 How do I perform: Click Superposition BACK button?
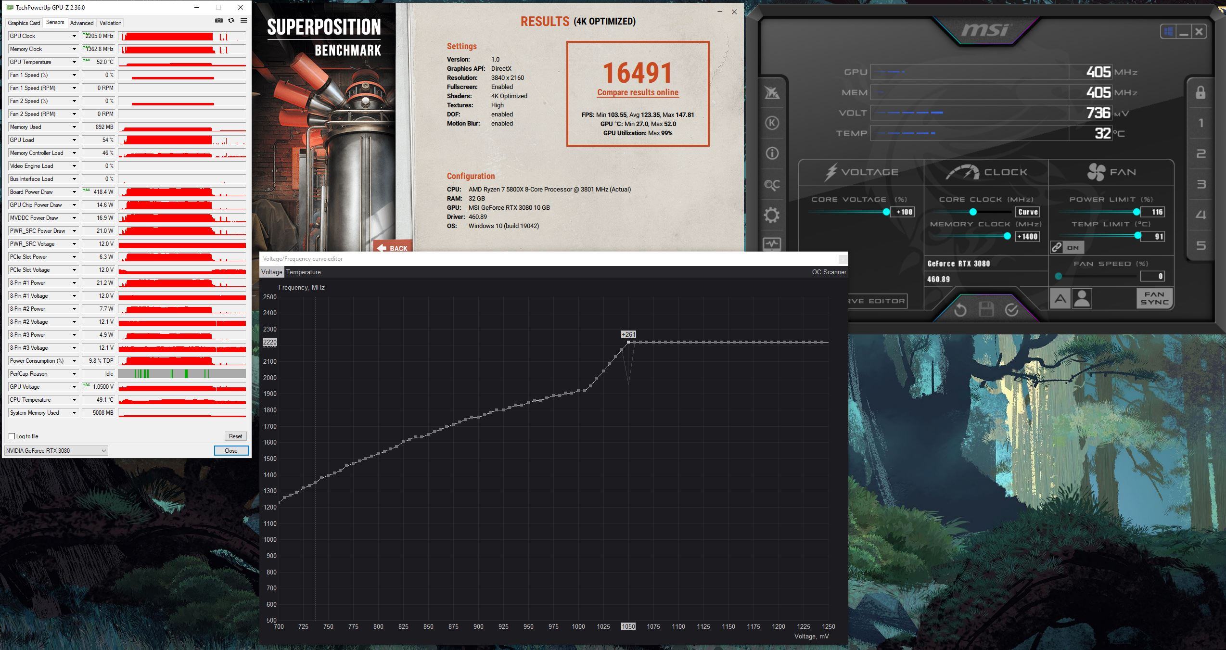(x=393, y=246)
